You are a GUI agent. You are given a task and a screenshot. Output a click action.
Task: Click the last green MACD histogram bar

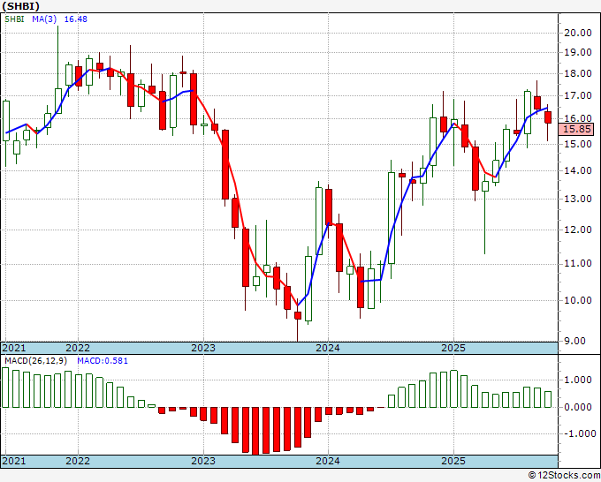pos(548,399)
